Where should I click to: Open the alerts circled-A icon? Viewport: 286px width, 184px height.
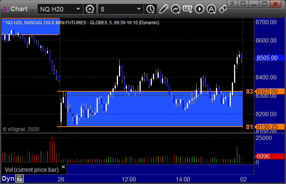pos(211,9)
